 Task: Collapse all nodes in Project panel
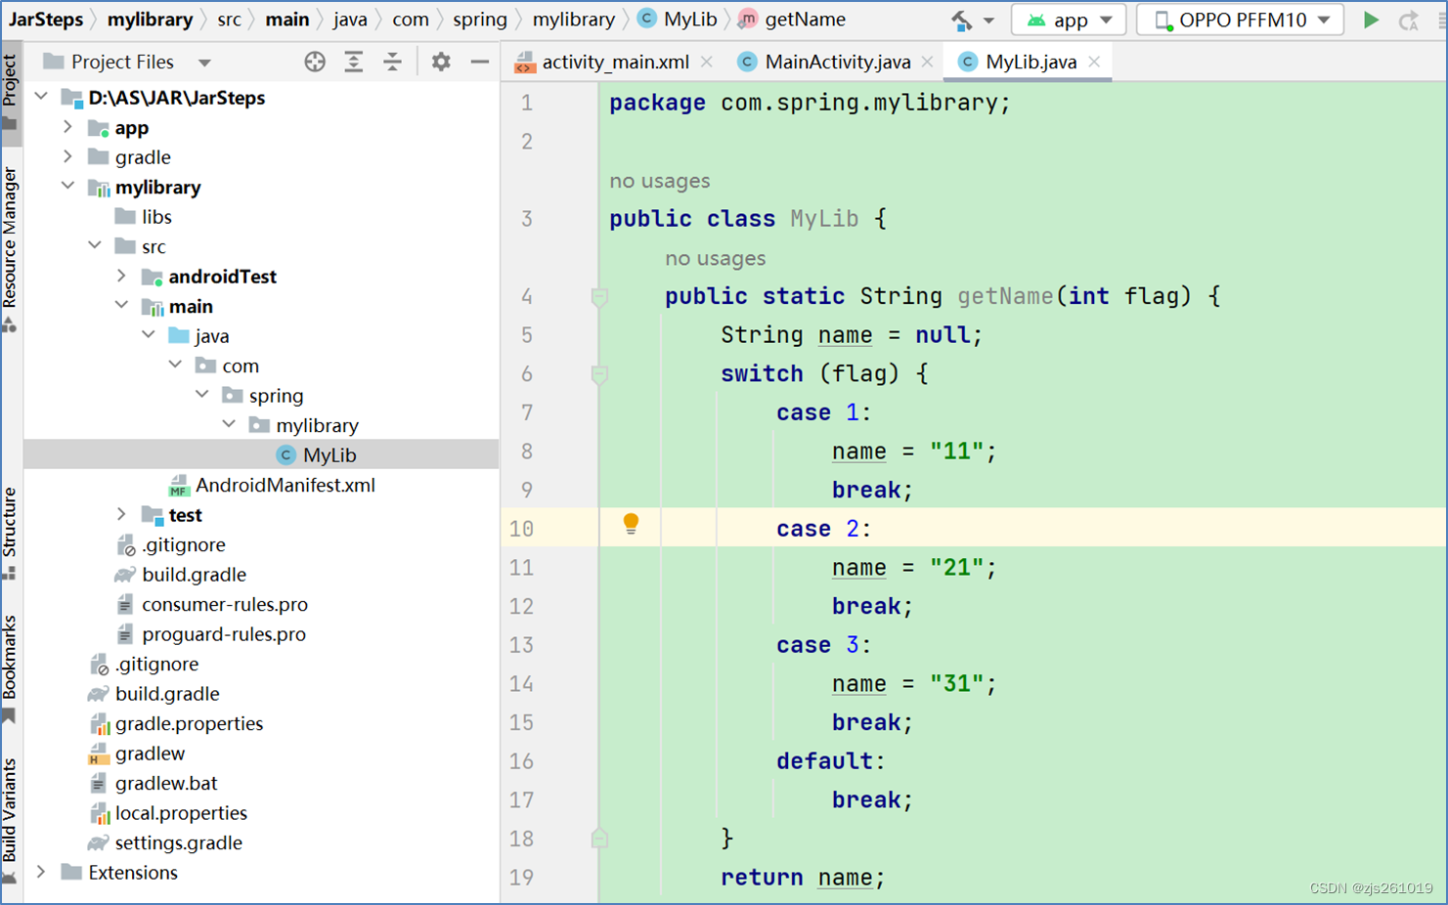[x=393, y=62]
